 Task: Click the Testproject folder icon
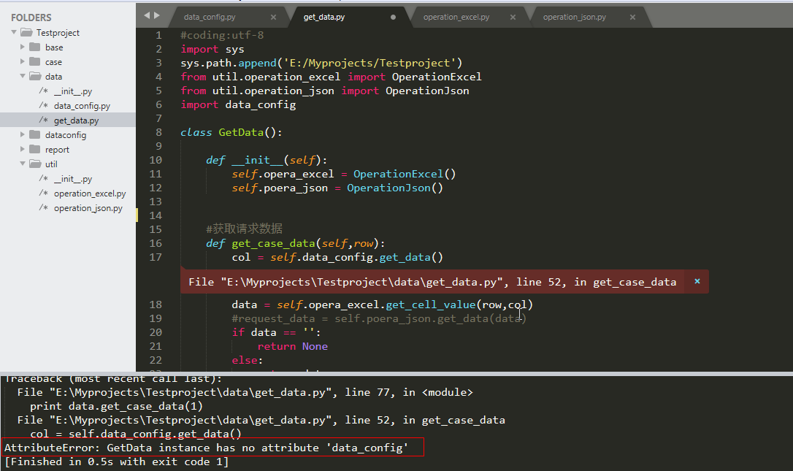(26, 33)
